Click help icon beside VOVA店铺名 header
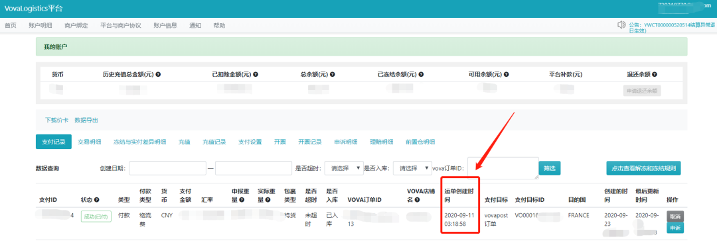The width and height of the screenshot is (717, 243). 418,200
